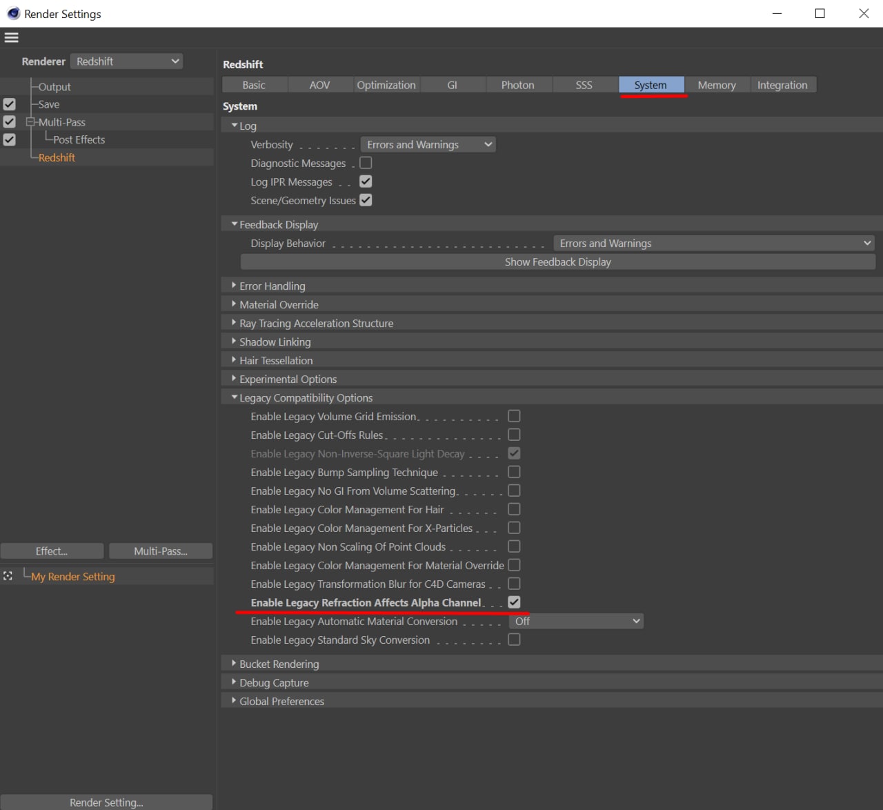Switch to the Memory tab
Image resolution: width=883 pixels, height=810 pixels.
click(717, 85)
